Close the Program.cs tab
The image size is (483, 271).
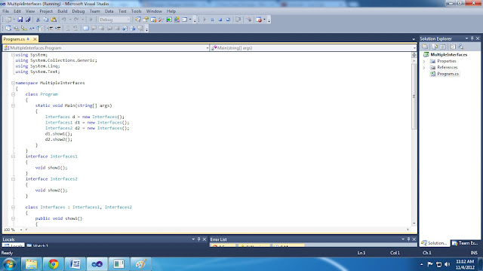point(35,39)
